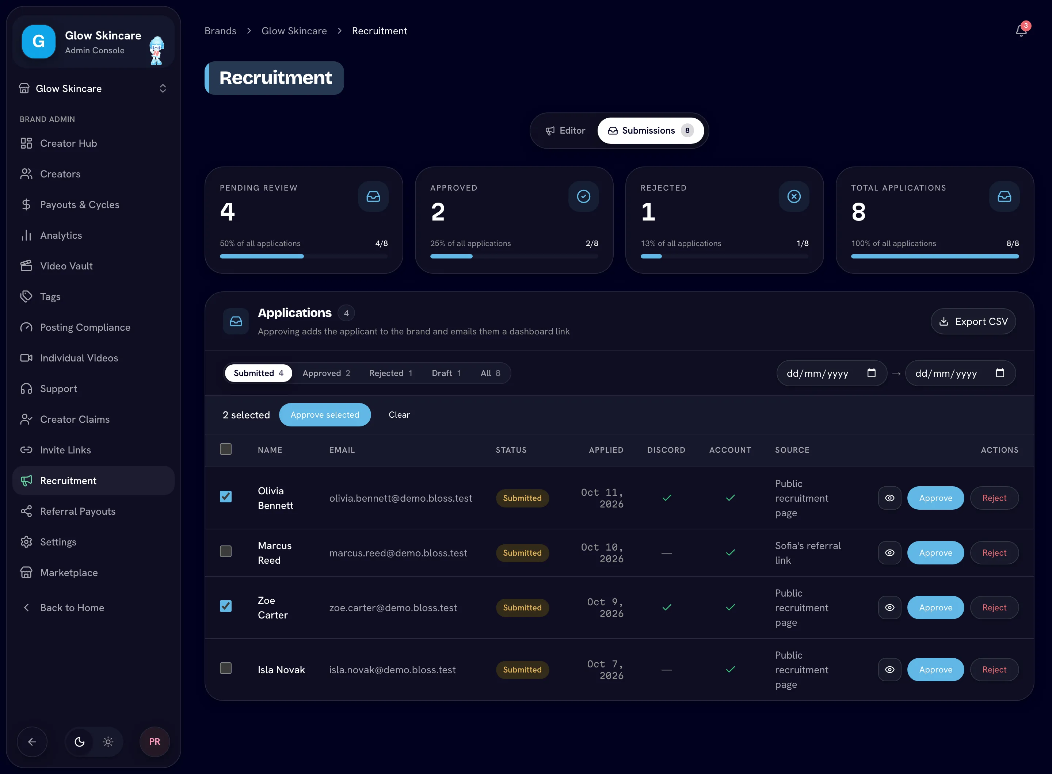Open Individual Videos
This screenshot has width=1052, height=774.
click(x=93, y=358)
